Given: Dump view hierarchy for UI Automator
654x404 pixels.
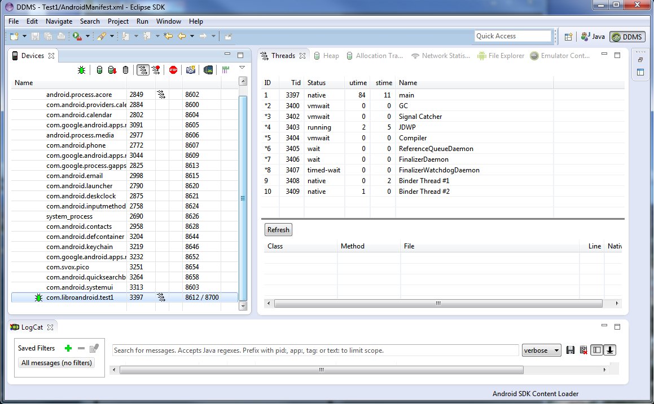Looking at the screenshot, I should pos(208,70).
